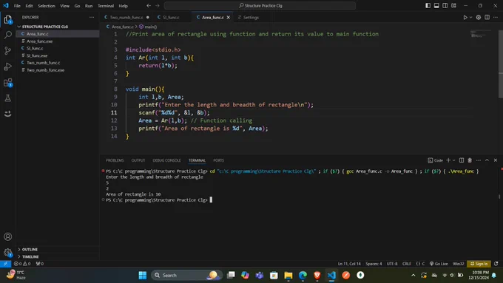This screenshot has width=503, height=283.
Task: Toggle the secondary side bar visibility
Action: click(445, 6)
